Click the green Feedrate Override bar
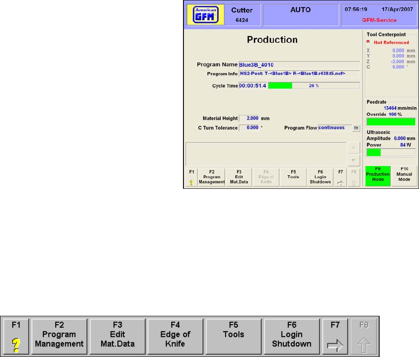Viewport: 419px width, 357px height. 391,122
